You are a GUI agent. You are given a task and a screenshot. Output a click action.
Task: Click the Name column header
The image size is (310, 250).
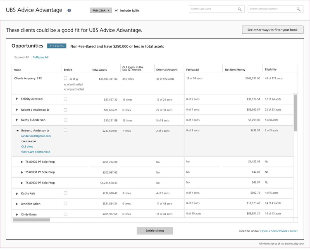pyautogui.click(x=17, y=70)
